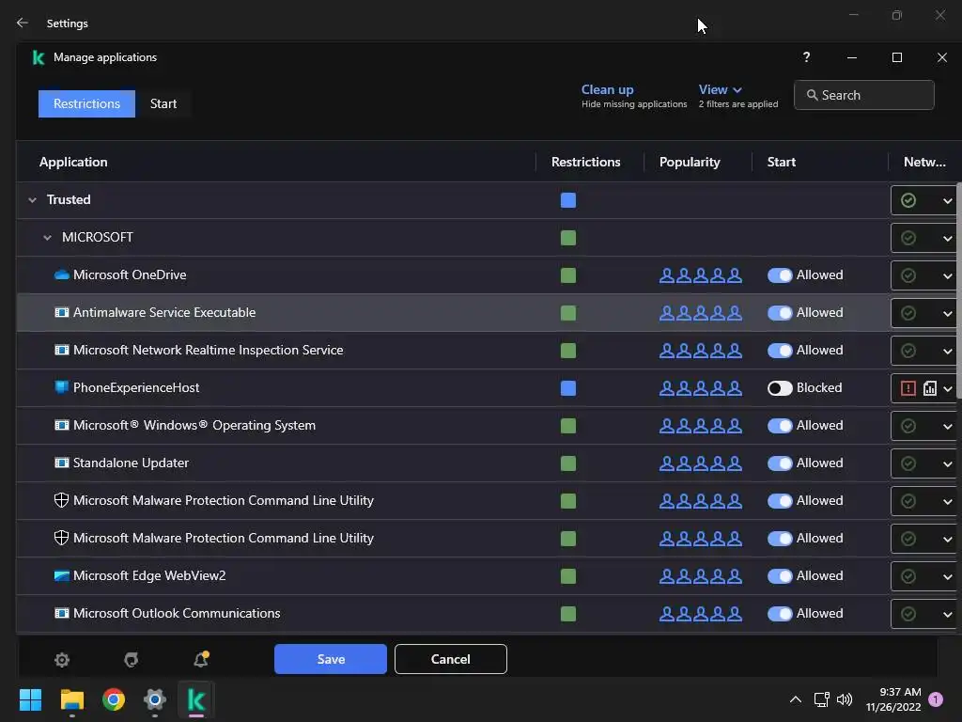Open network dropdown for PhoneExperienceHost

(947, 388)
